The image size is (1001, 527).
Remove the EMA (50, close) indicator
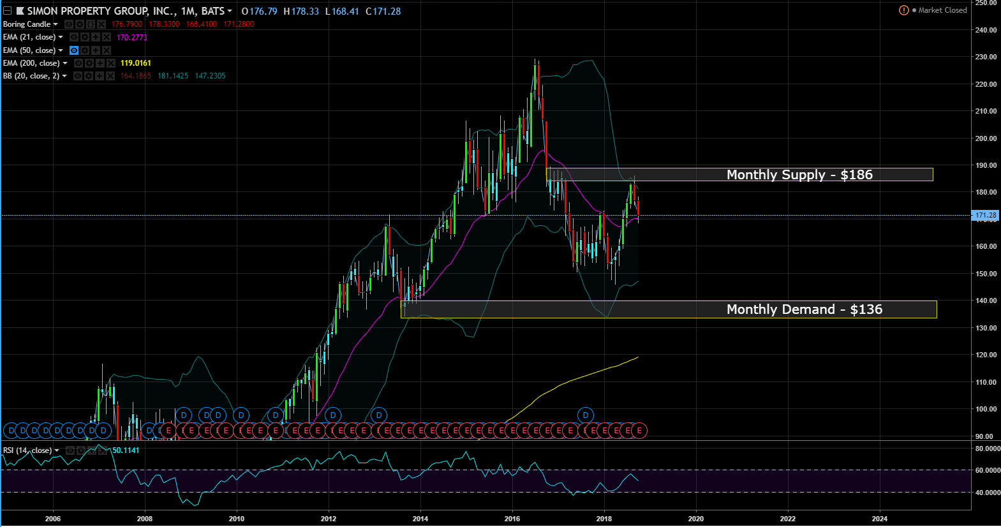click(x=107, y=50)
